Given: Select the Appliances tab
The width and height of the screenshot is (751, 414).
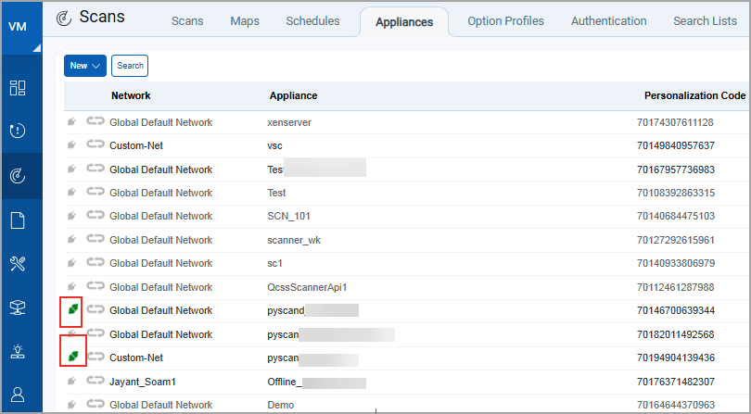Looking at the screenshot, I should point(404,22).
